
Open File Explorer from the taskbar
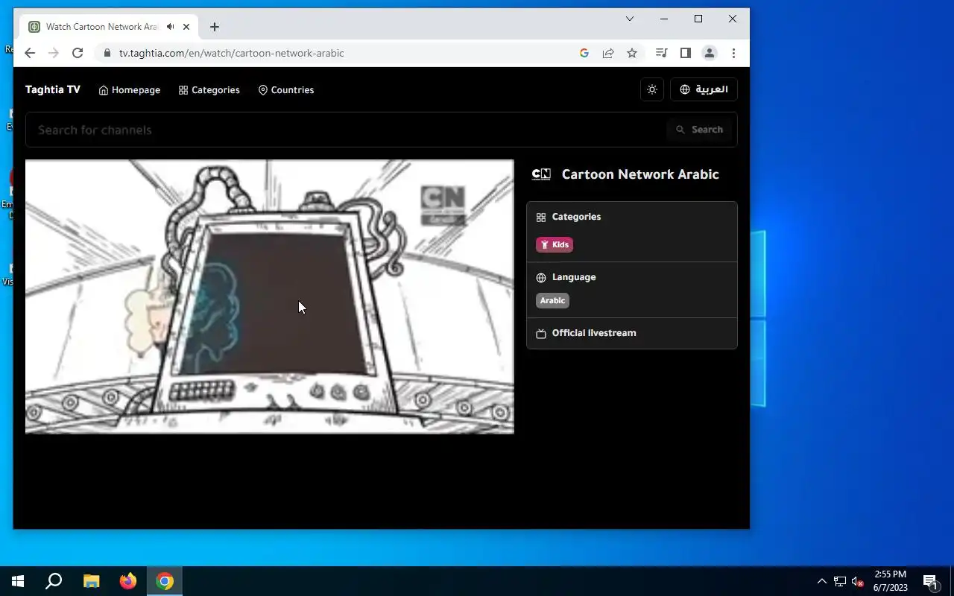91,581
